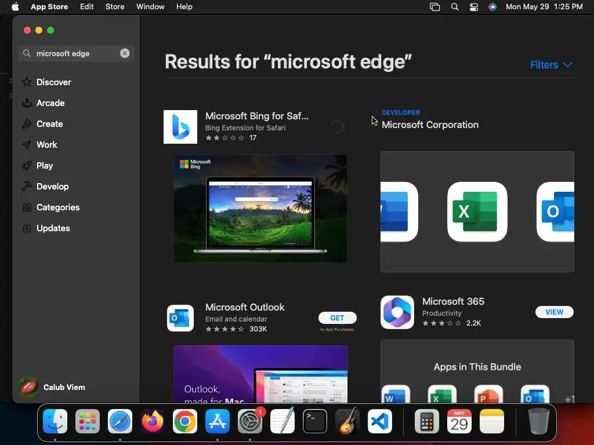Open the App Store menu

pyautogui.click(x=49, y=7)
